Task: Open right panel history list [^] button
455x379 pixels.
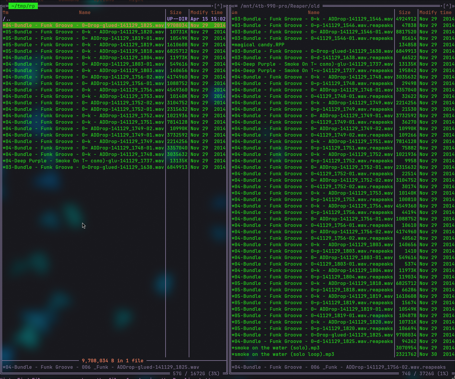Action: click(447, 6)
